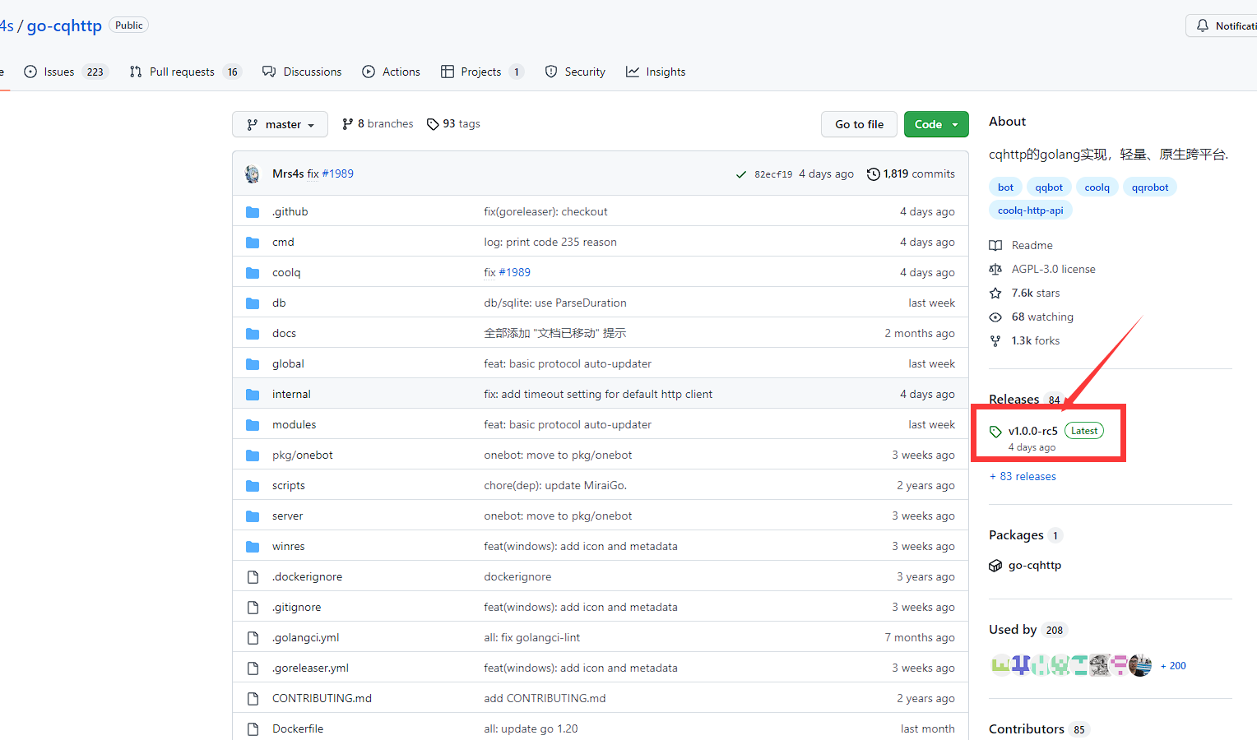Open the .gitignore file
This screenshot has height=740, width=1257.
tap(296, 607)
